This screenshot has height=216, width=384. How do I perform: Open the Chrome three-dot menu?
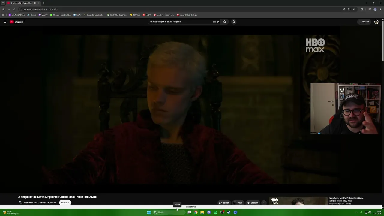point(380,9)
